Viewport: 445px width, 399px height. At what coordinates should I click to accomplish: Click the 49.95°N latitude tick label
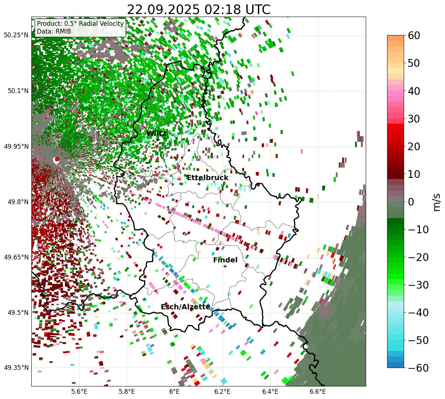pos(16,147)
